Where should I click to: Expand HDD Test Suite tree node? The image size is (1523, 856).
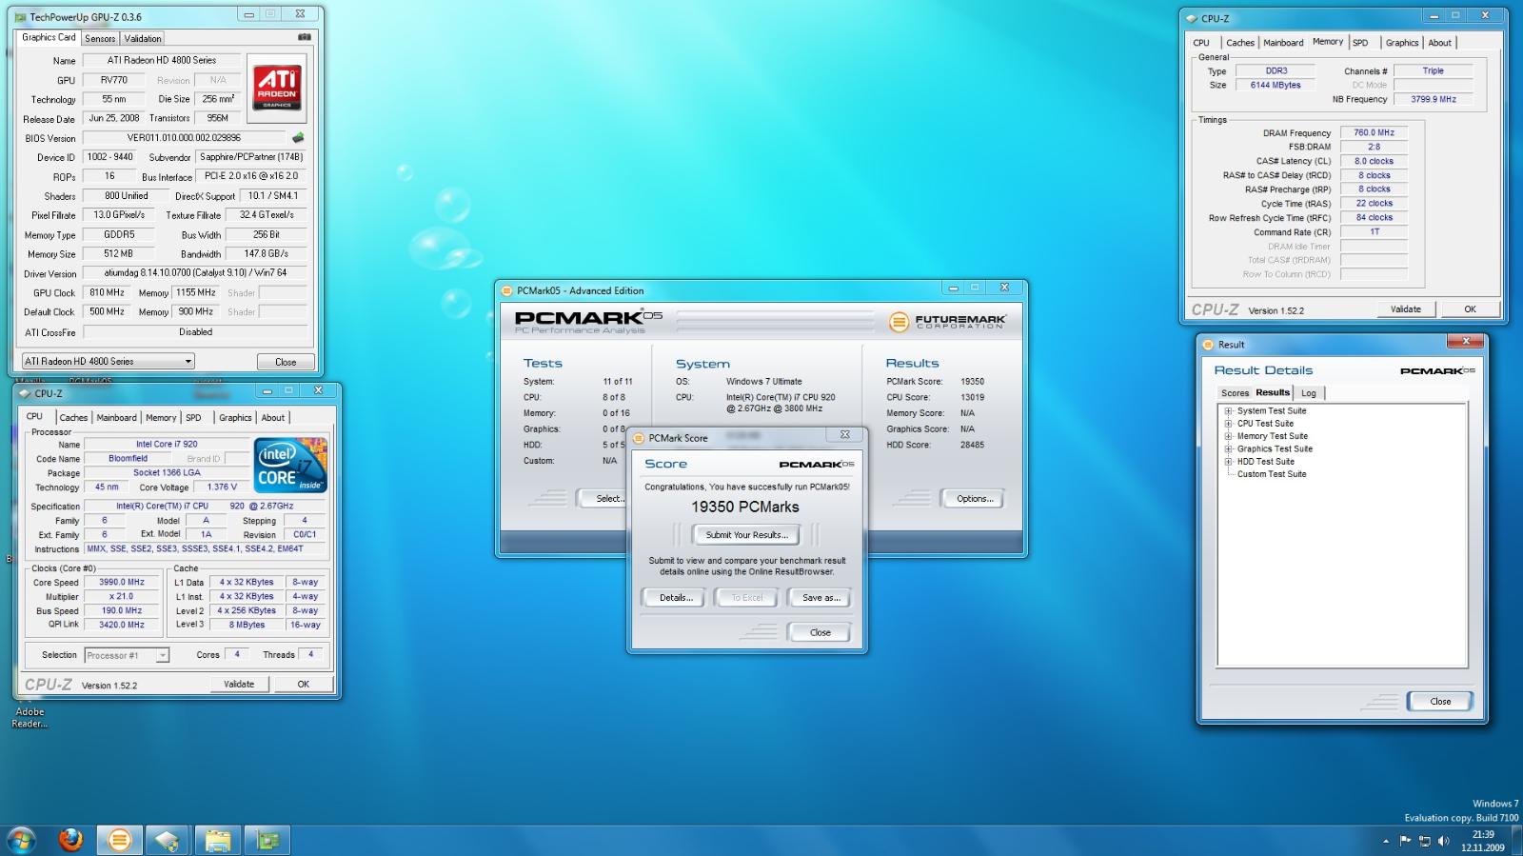coord(1228,462)
